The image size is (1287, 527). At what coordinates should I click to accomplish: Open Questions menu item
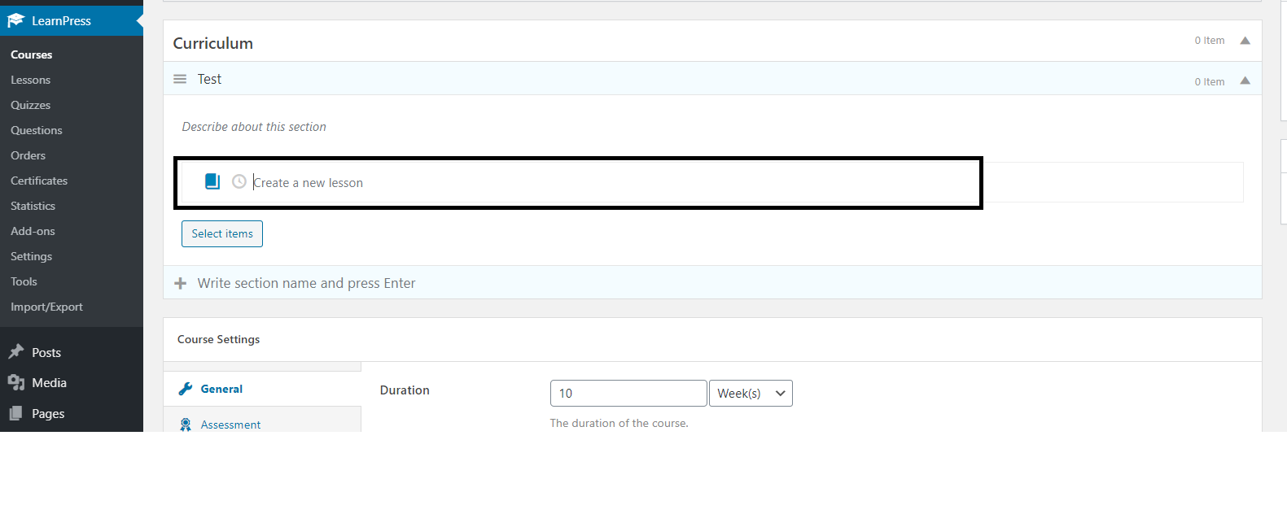[x=36, y=130]
